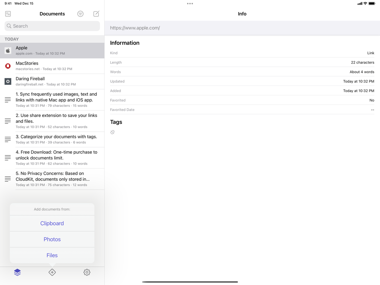
Task: Tap the battery indicator in status bar
Action: pos(372,3)
